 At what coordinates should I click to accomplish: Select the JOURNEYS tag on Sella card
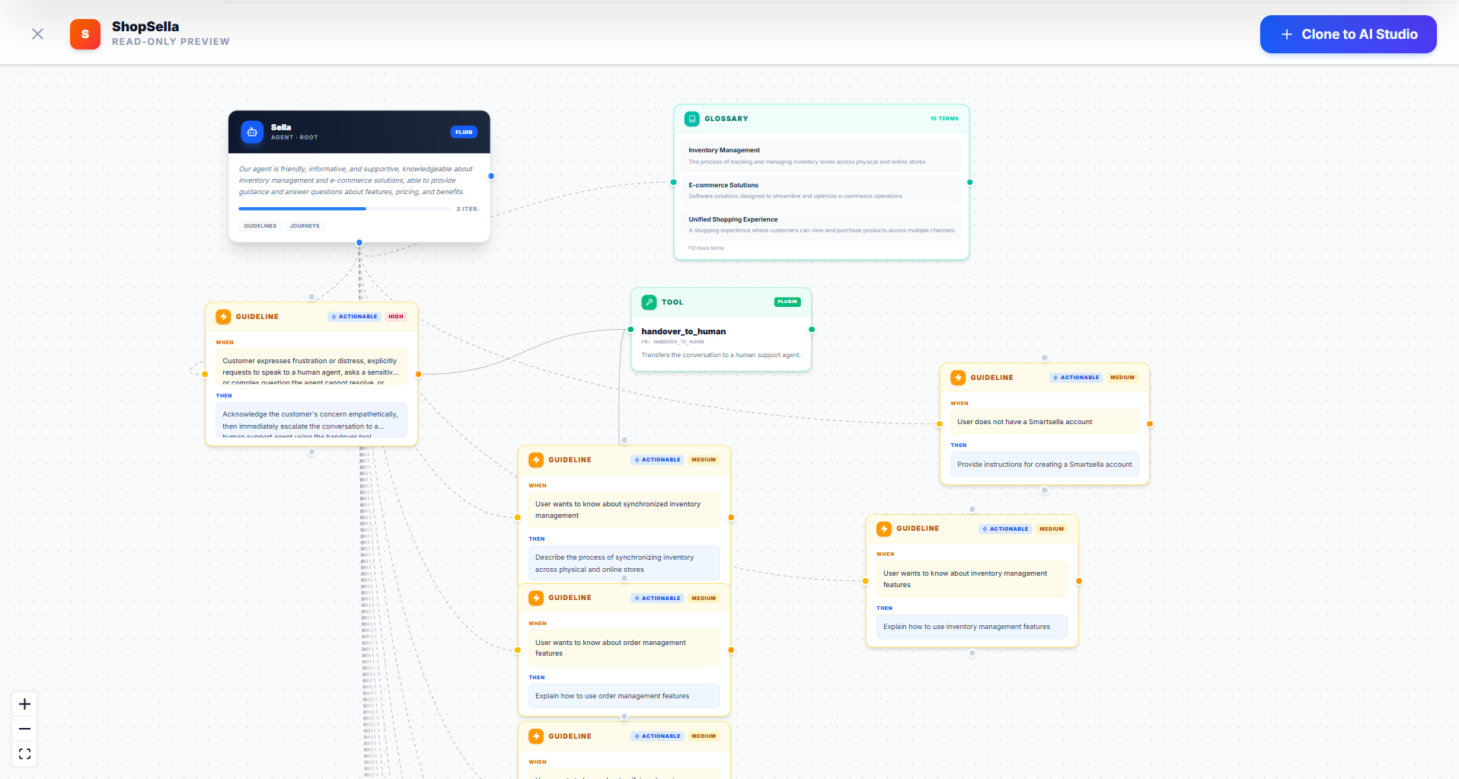pyautogui.click(x=305, y=226)
